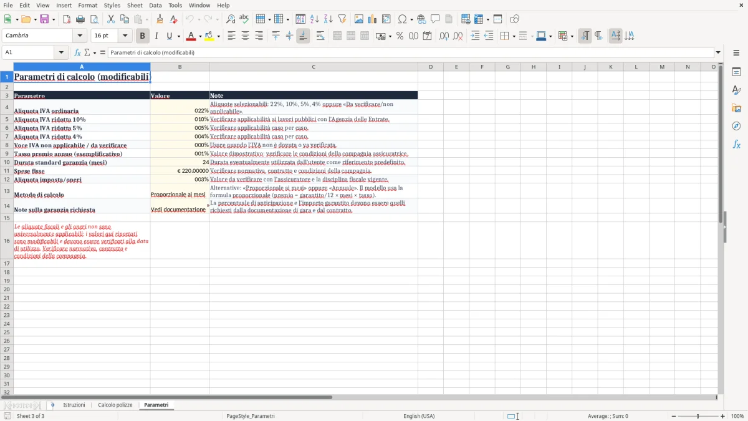Open the 16 pt font size dropdown
Viewport: 748px width, 421px height.
point(125,36)
